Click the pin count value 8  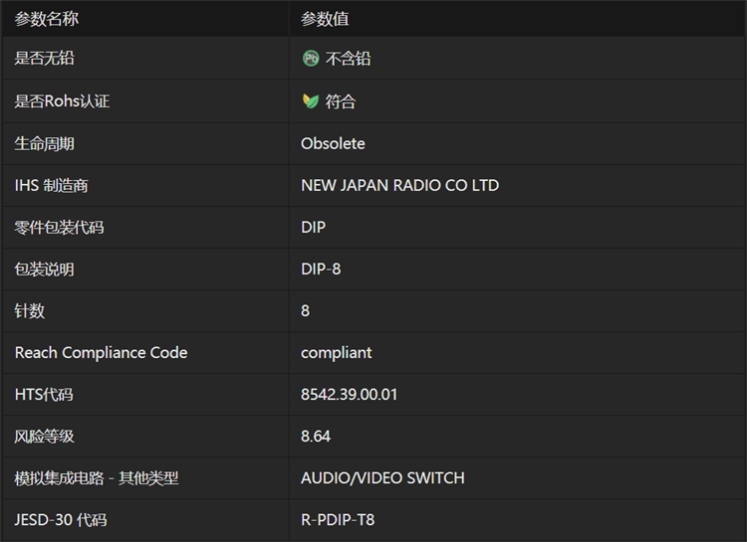pos(305,310)
